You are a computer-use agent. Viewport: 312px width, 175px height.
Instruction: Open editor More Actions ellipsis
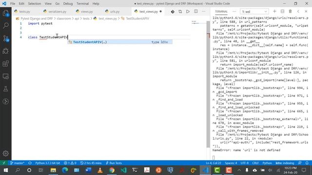click(204, 12)
